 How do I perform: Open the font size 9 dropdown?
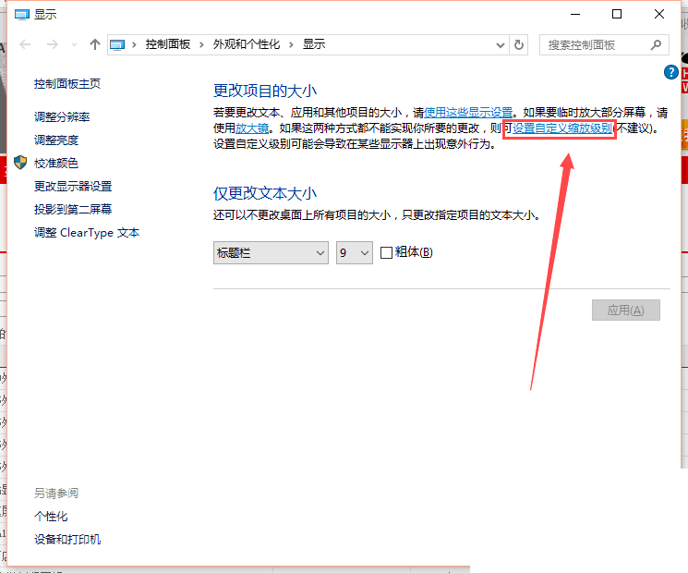point(354,252)
